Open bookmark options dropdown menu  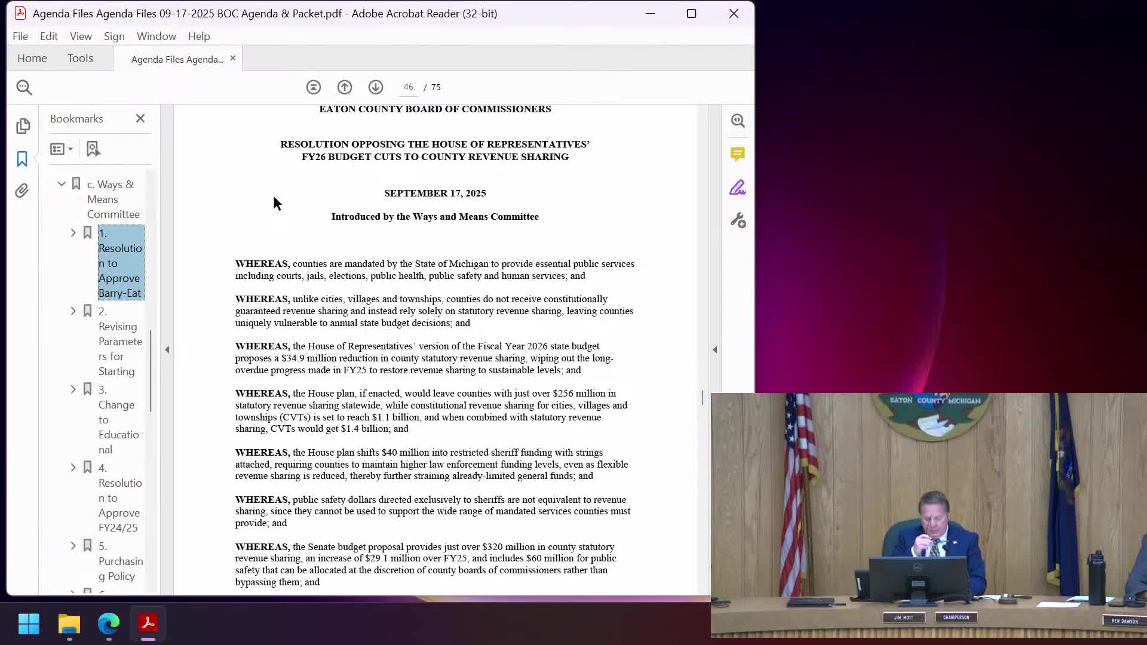pyautogui.click(x=62, y=149)
